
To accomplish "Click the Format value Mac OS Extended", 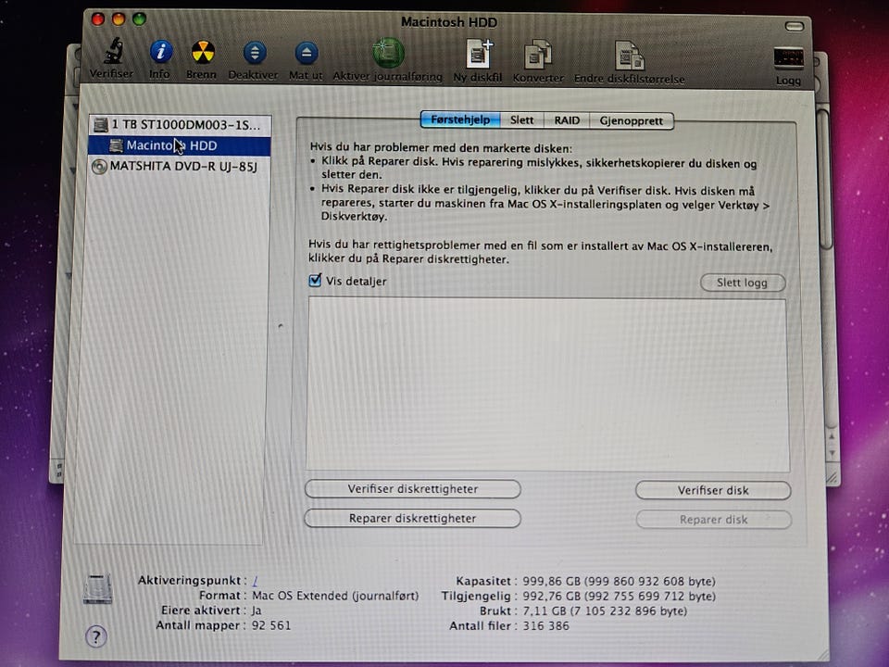I will (x=335, y=596).
